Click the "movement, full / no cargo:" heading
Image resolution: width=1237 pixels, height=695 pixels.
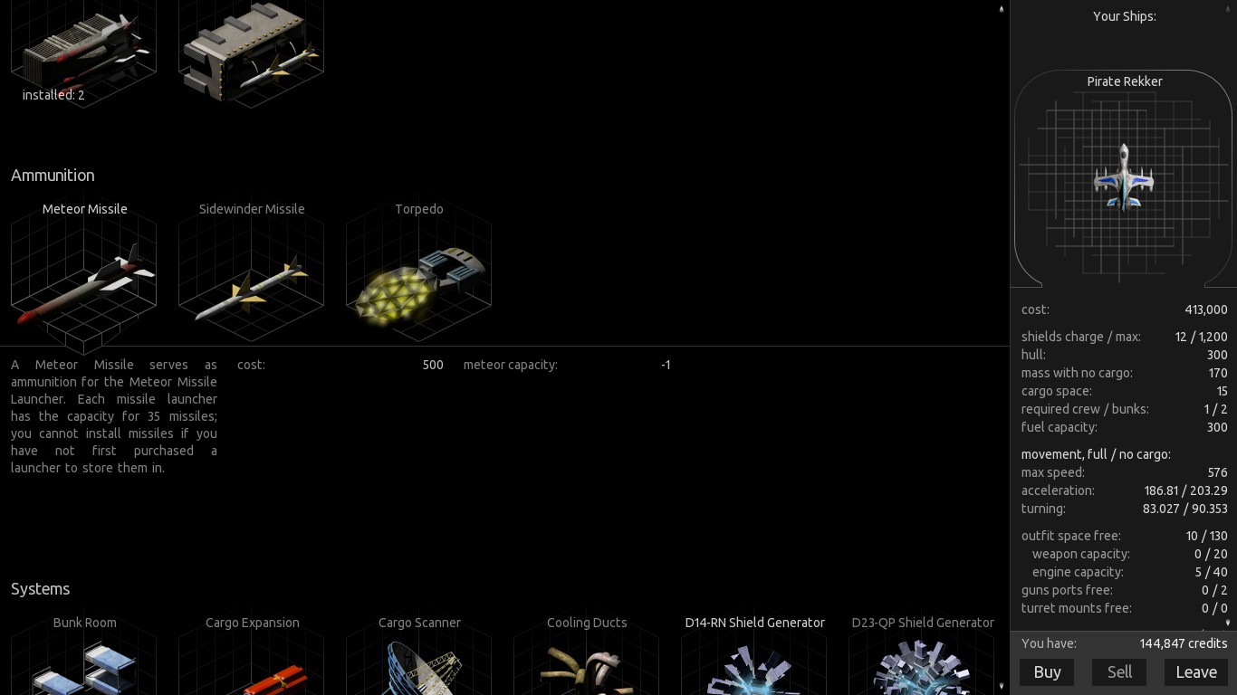pos(1096,454)
